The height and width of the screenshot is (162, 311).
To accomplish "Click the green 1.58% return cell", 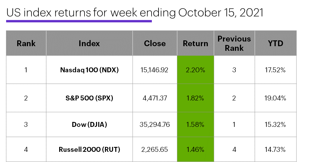I will 195,125.
